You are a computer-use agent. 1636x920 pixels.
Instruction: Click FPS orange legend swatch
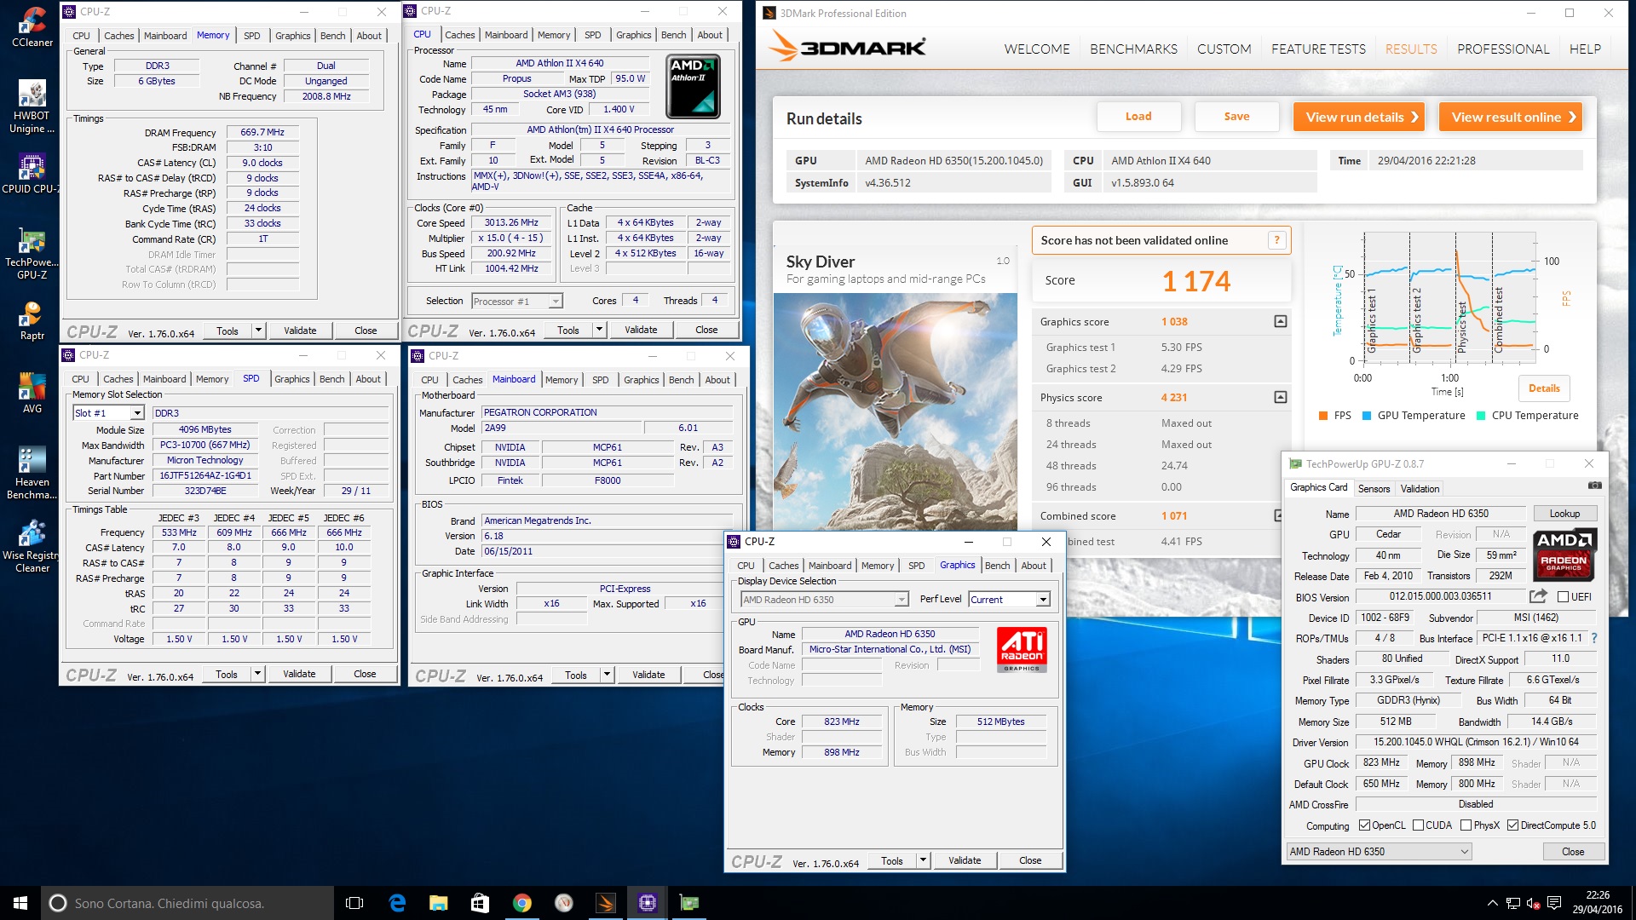pyautogui.click(x=1323, y=416)
